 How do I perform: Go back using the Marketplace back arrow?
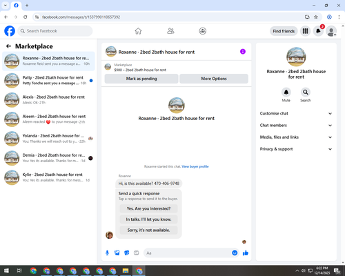(x=8, y=46)
